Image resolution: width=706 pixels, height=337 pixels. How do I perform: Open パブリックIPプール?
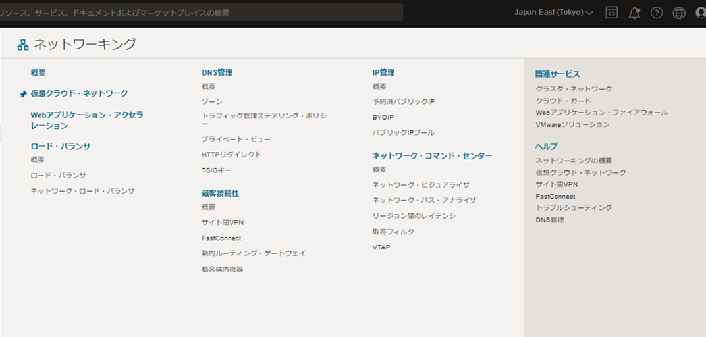pos(404,133)
